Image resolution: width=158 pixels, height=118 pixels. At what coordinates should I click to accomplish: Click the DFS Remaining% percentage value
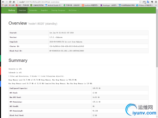[x=95, y=111]
